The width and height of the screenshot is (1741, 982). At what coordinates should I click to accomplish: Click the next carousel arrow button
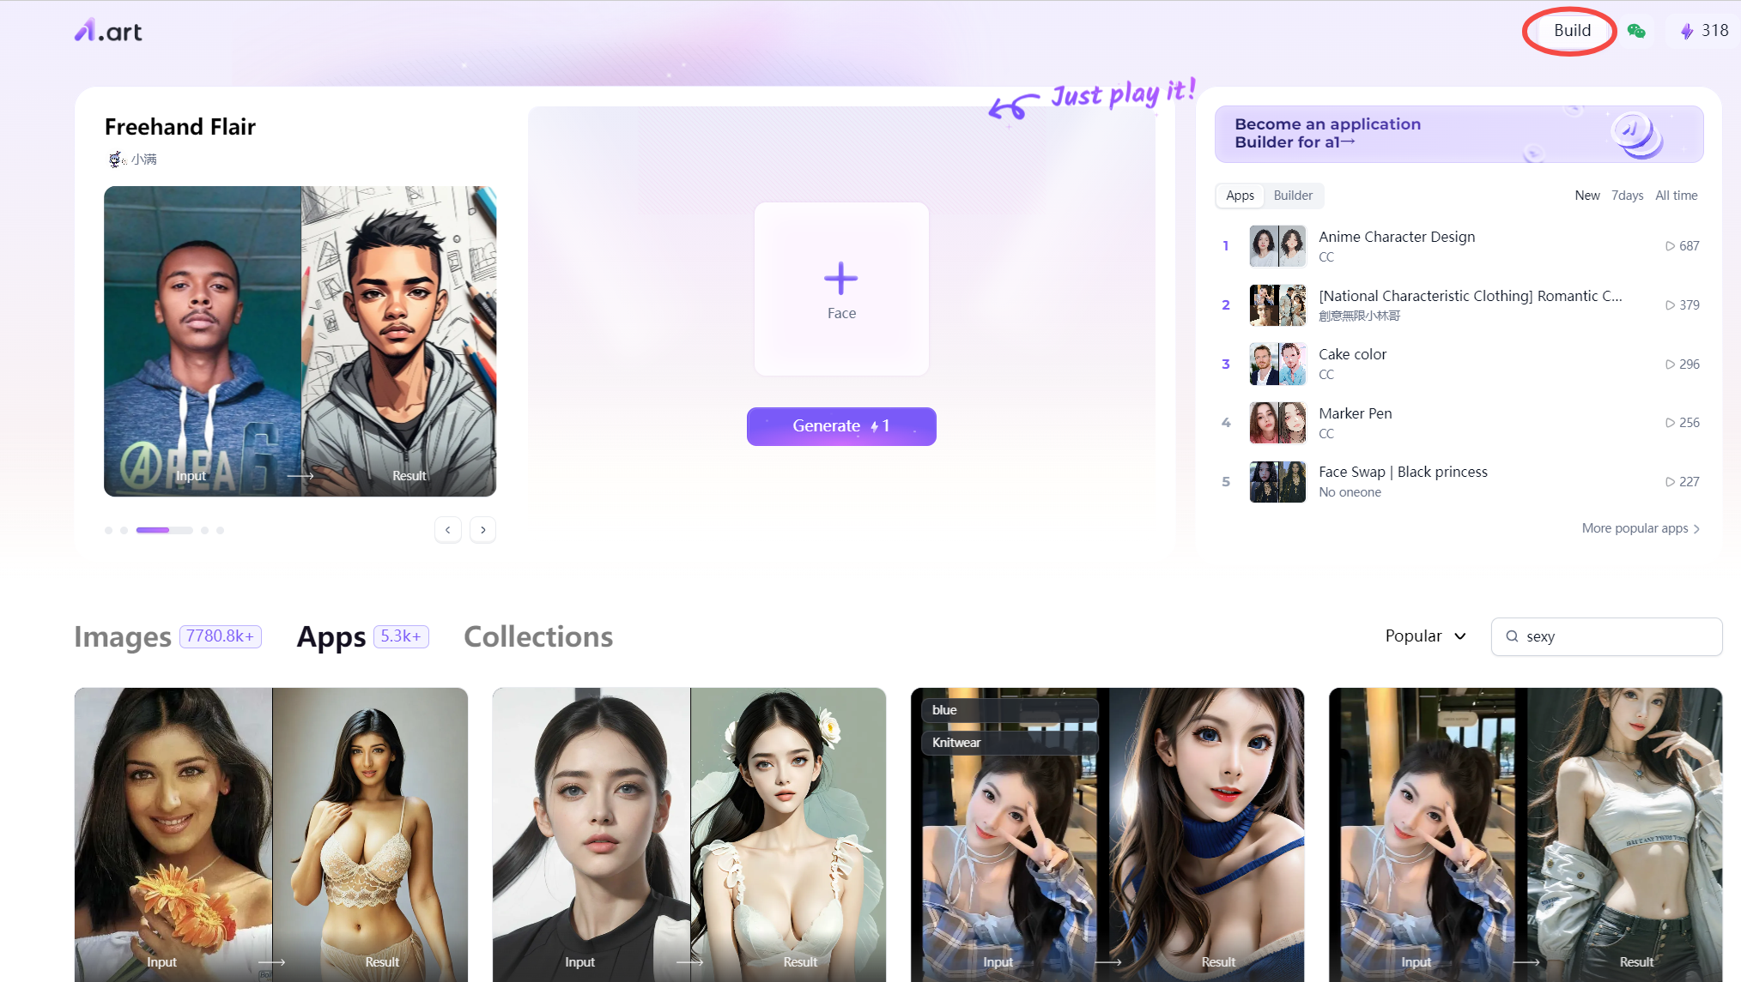tap(483, 529)
